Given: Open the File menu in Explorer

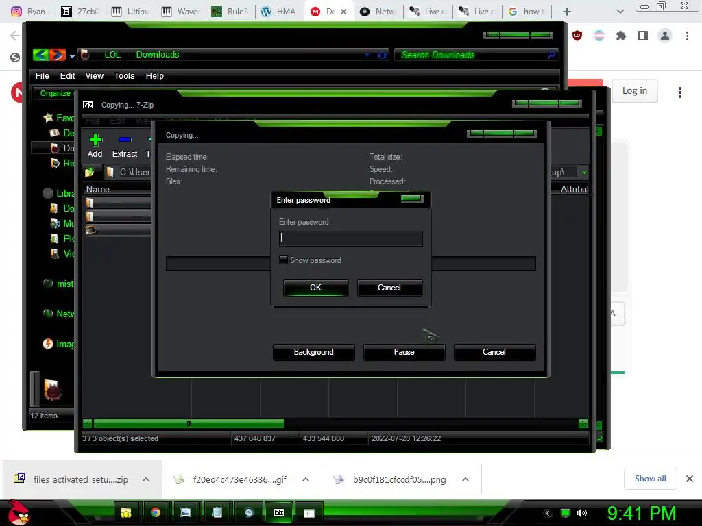Looking at the screenshot, I should tap(42, 76).
